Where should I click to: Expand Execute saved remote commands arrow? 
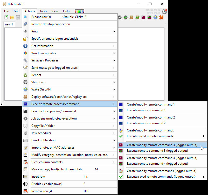coord(204,136)
